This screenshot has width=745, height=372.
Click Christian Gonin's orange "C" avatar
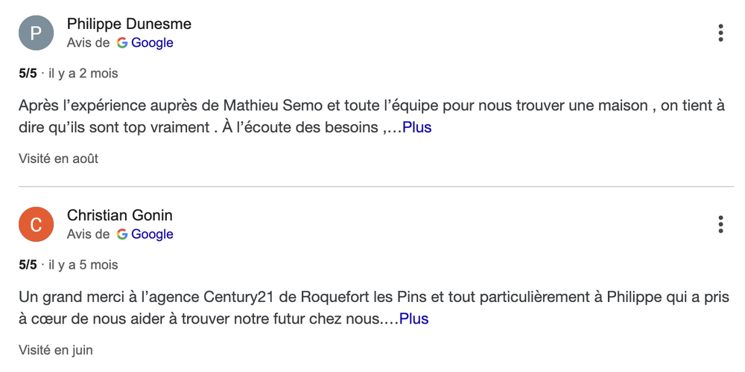(x=36, y=224)
